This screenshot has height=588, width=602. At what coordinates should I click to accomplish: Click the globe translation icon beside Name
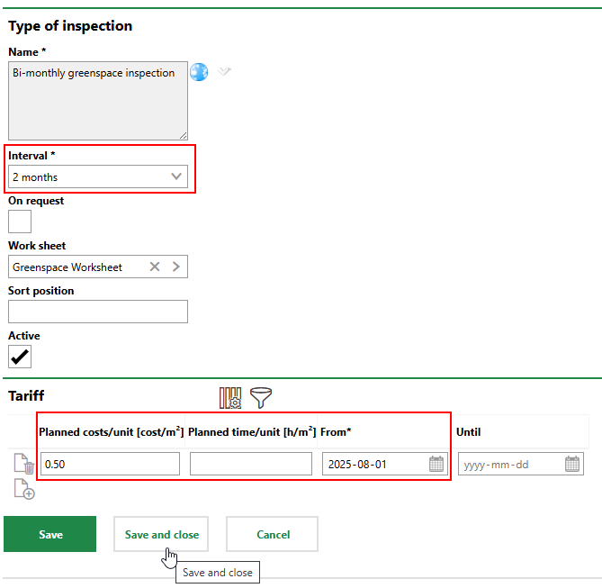(x=199, y=72)
